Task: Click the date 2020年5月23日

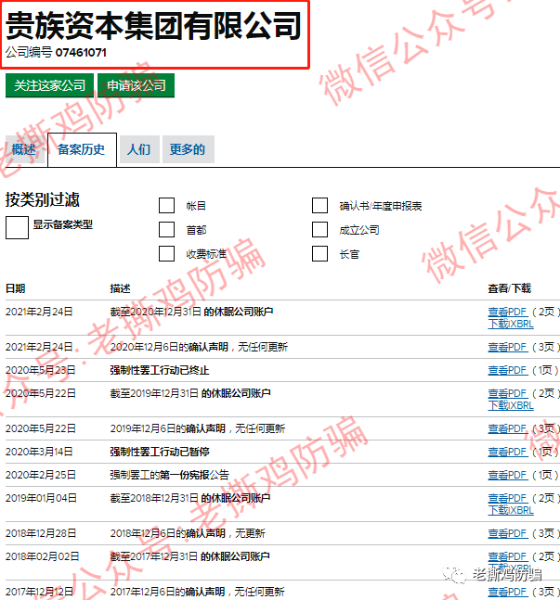Action: click(x=40, y=370)
